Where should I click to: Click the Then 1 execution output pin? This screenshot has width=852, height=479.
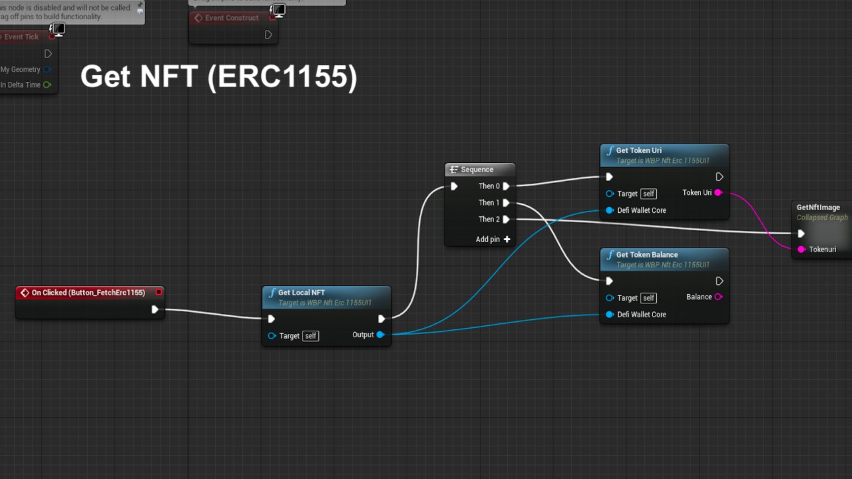coord(507,203)
